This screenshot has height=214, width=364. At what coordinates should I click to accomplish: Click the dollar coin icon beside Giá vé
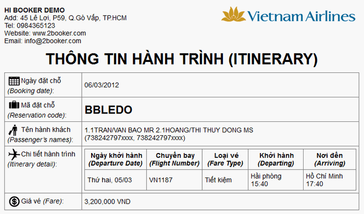coord(14,202)
